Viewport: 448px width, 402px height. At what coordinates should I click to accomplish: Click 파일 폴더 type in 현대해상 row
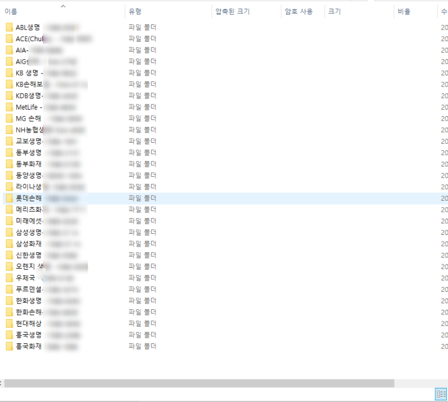(143, 324)
